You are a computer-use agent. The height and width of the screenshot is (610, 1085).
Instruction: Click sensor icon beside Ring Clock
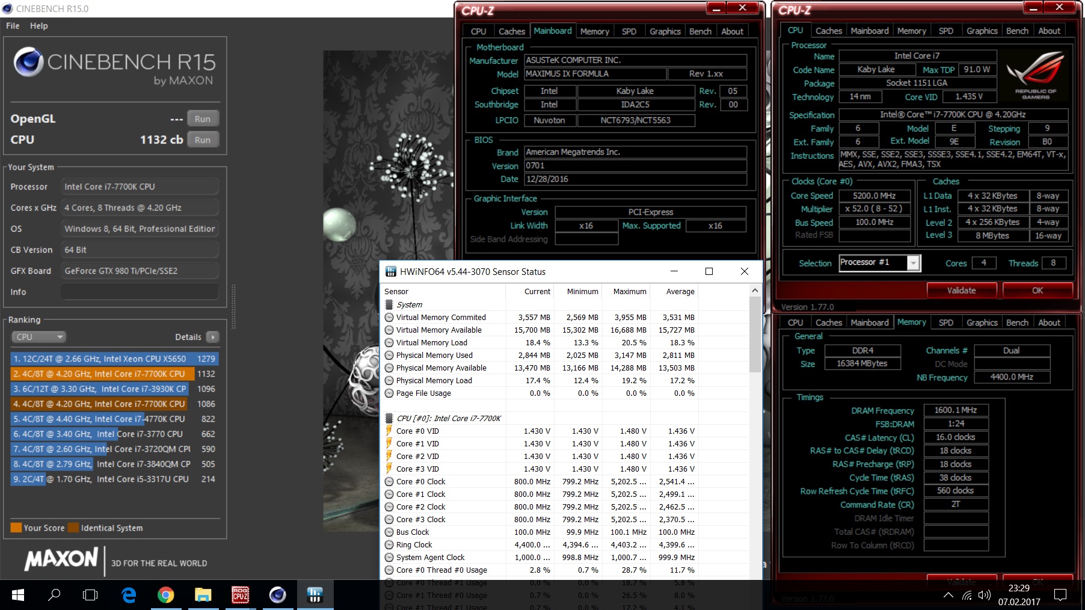(389, 545)
